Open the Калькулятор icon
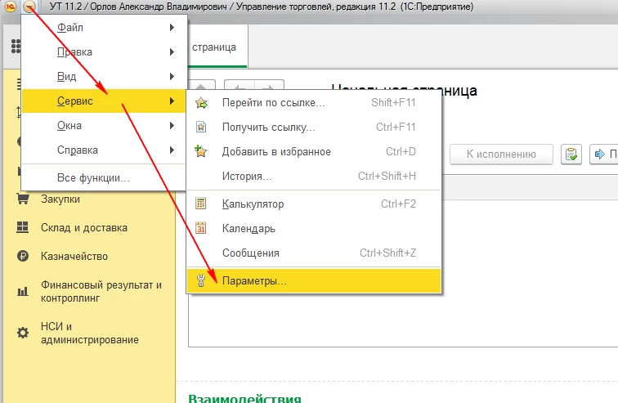The width and height of the screenshot is (618, 403). [202, 204]
